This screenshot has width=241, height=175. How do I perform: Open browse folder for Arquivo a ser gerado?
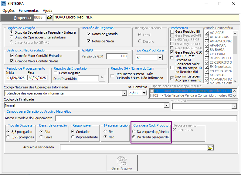pos(210,148)
